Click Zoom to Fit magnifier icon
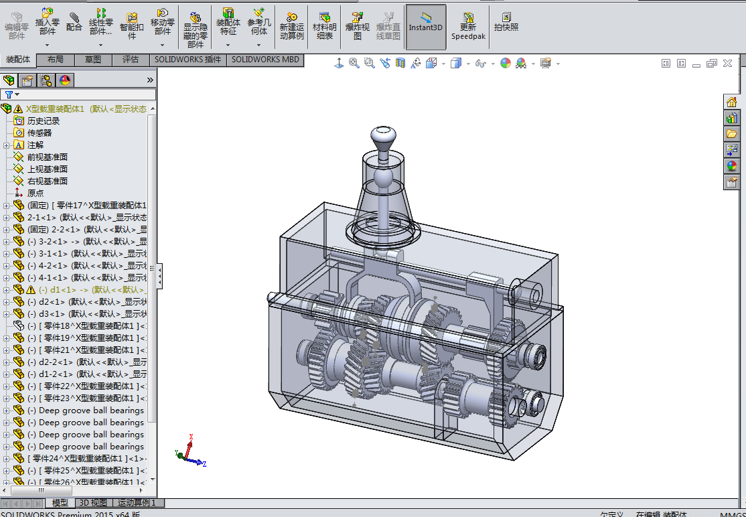Image resolution: width=746 pixels, height=517 pixels. pyautogui.click(x=354, y=63)
